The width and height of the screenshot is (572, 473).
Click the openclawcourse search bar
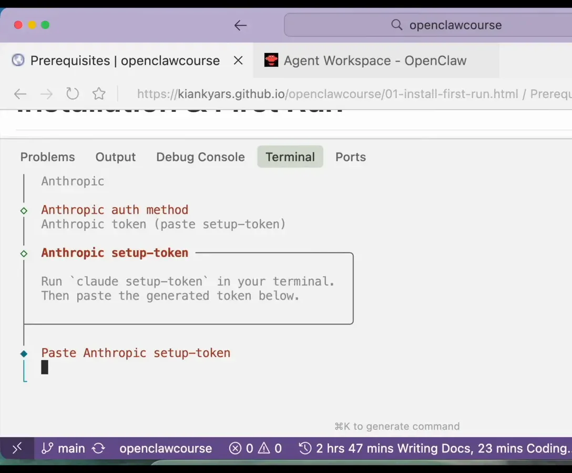427,25
